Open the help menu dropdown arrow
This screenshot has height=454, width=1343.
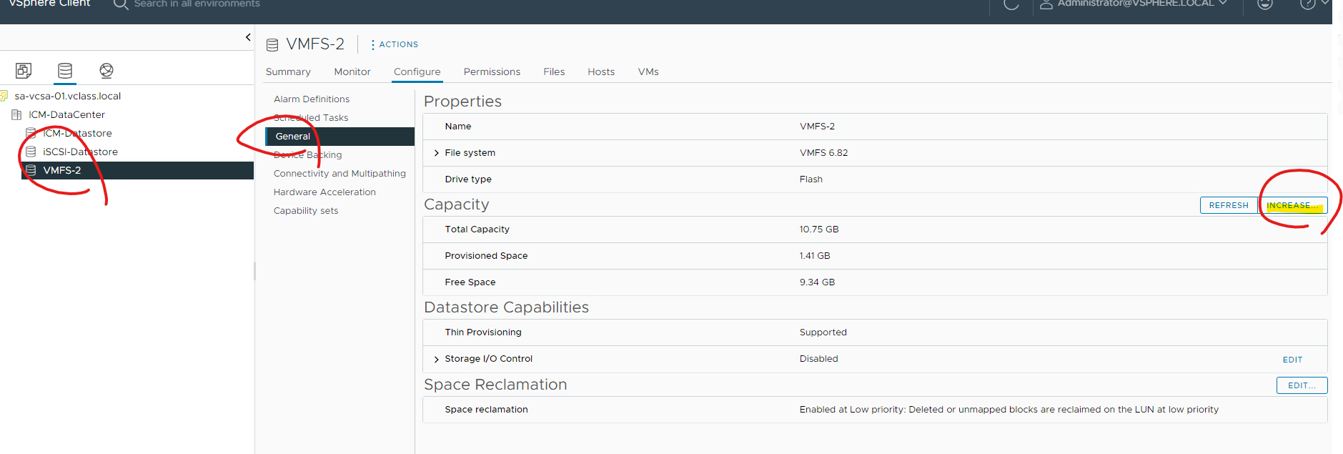pos(1325,3)
